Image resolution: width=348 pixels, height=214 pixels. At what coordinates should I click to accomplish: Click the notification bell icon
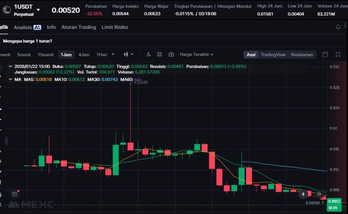(x=338, y=27)
